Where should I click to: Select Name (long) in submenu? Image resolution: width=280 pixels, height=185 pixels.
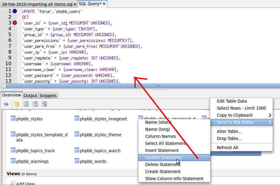coord(174,129)
